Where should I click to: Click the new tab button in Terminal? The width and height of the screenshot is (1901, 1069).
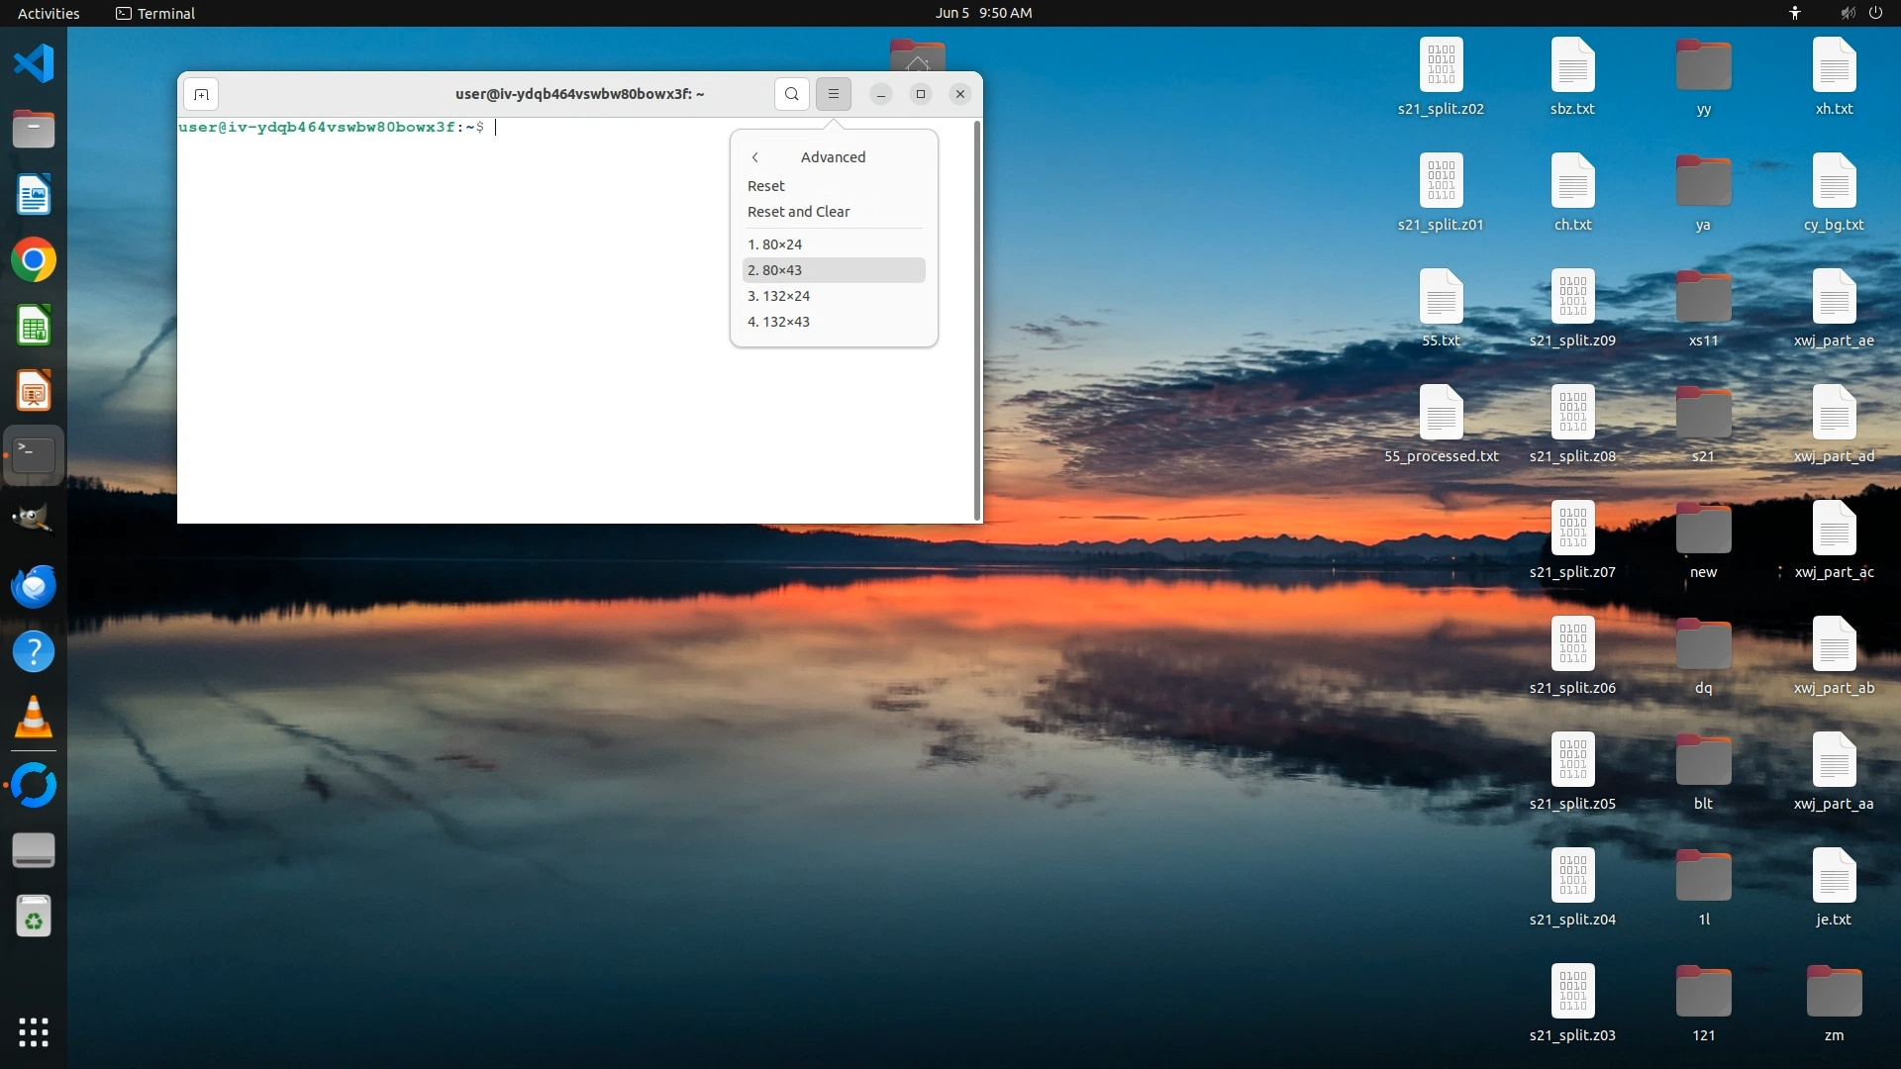(201, 94)
